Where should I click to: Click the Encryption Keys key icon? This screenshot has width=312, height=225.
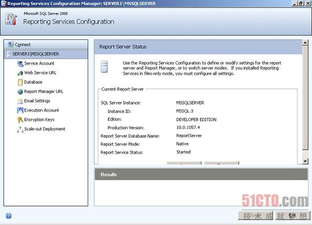pos(20,120)
